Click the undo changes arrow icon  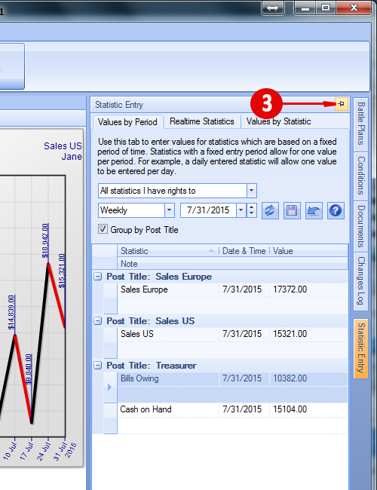[x=314, y=210]
